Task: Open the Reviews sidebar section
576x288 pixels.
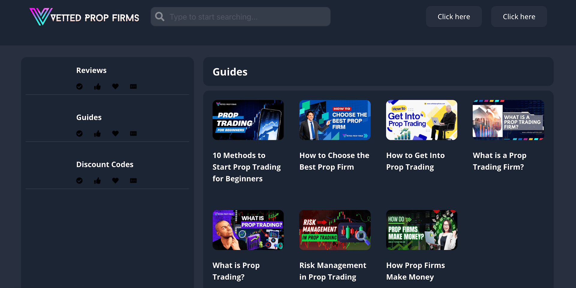Action: (x=91, y=70)
